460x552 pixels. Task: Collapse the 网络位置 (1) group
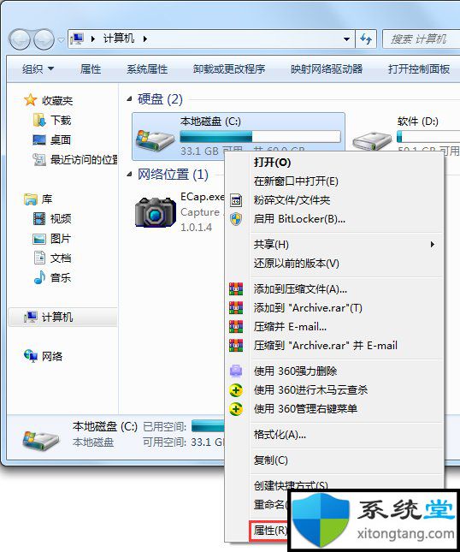[x=129, y=175]
